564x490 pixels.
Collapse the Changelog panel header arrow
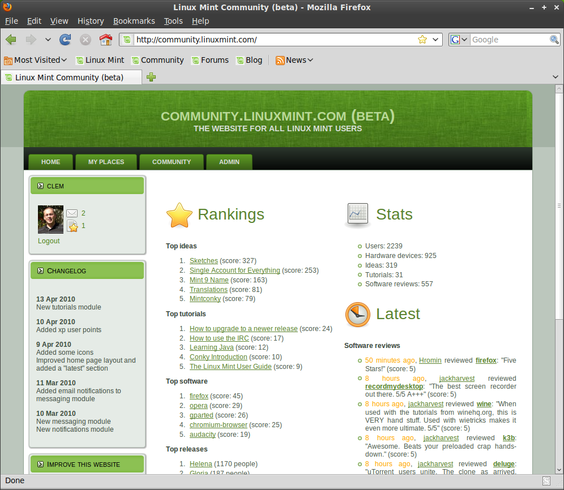41,270
